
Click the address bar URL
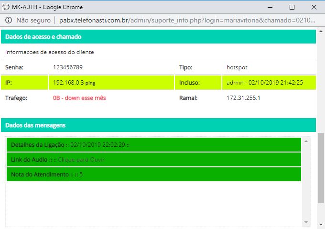[187, 20]
